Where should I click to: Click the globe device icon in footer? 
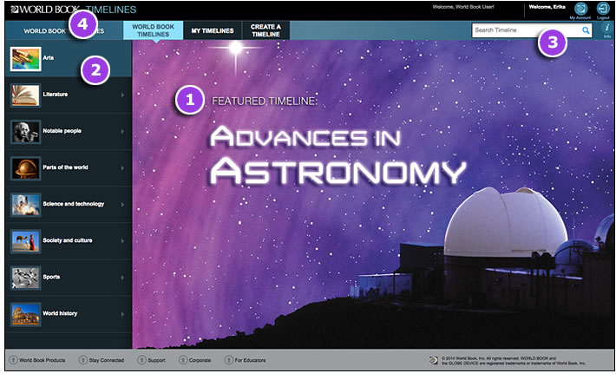click(433, 360)
